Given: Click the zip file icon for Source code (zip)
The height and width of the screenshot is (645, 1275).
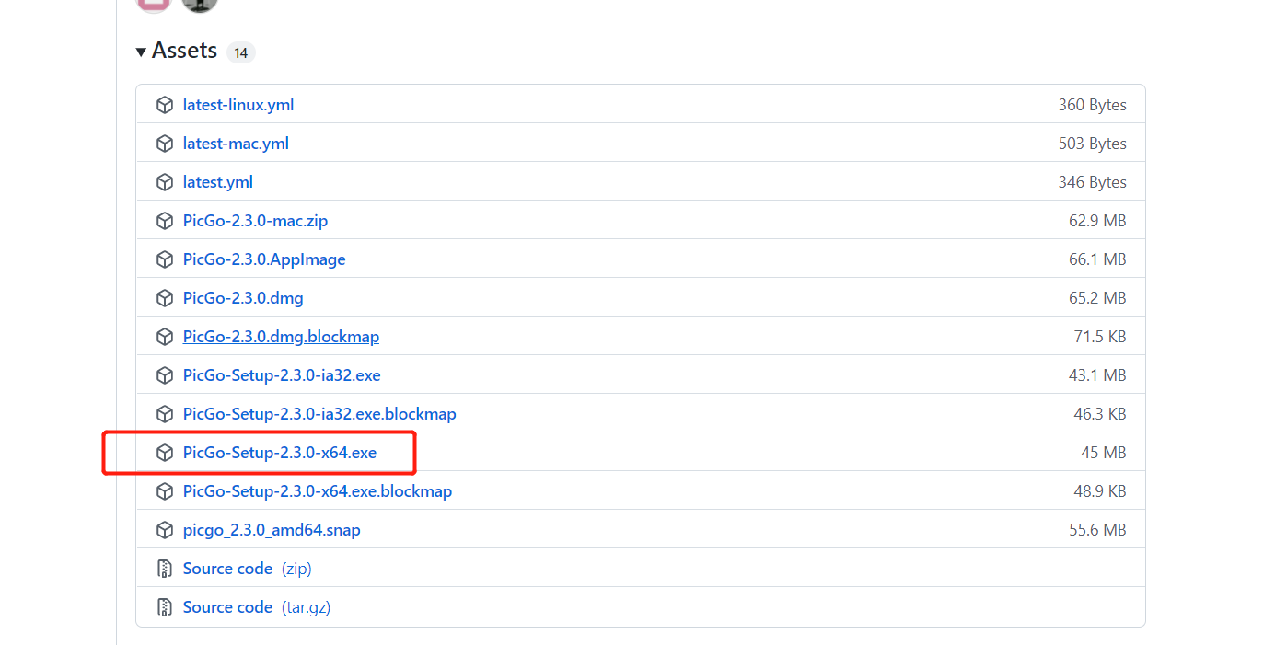Looking at the screenshot, I should click(165, 569).
